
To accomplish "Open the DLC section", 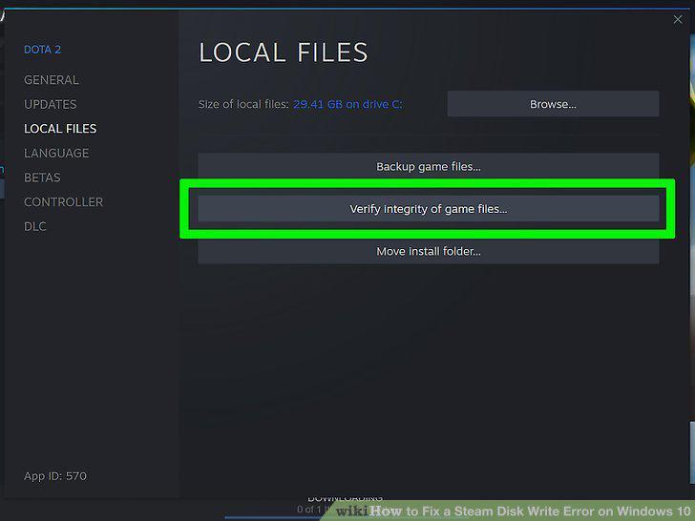I will [35, 226].
